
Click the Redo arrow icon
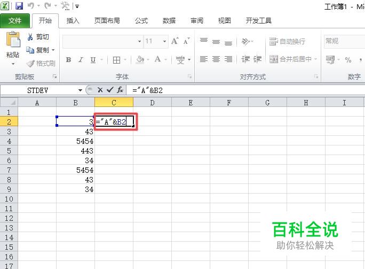point(47,5)
